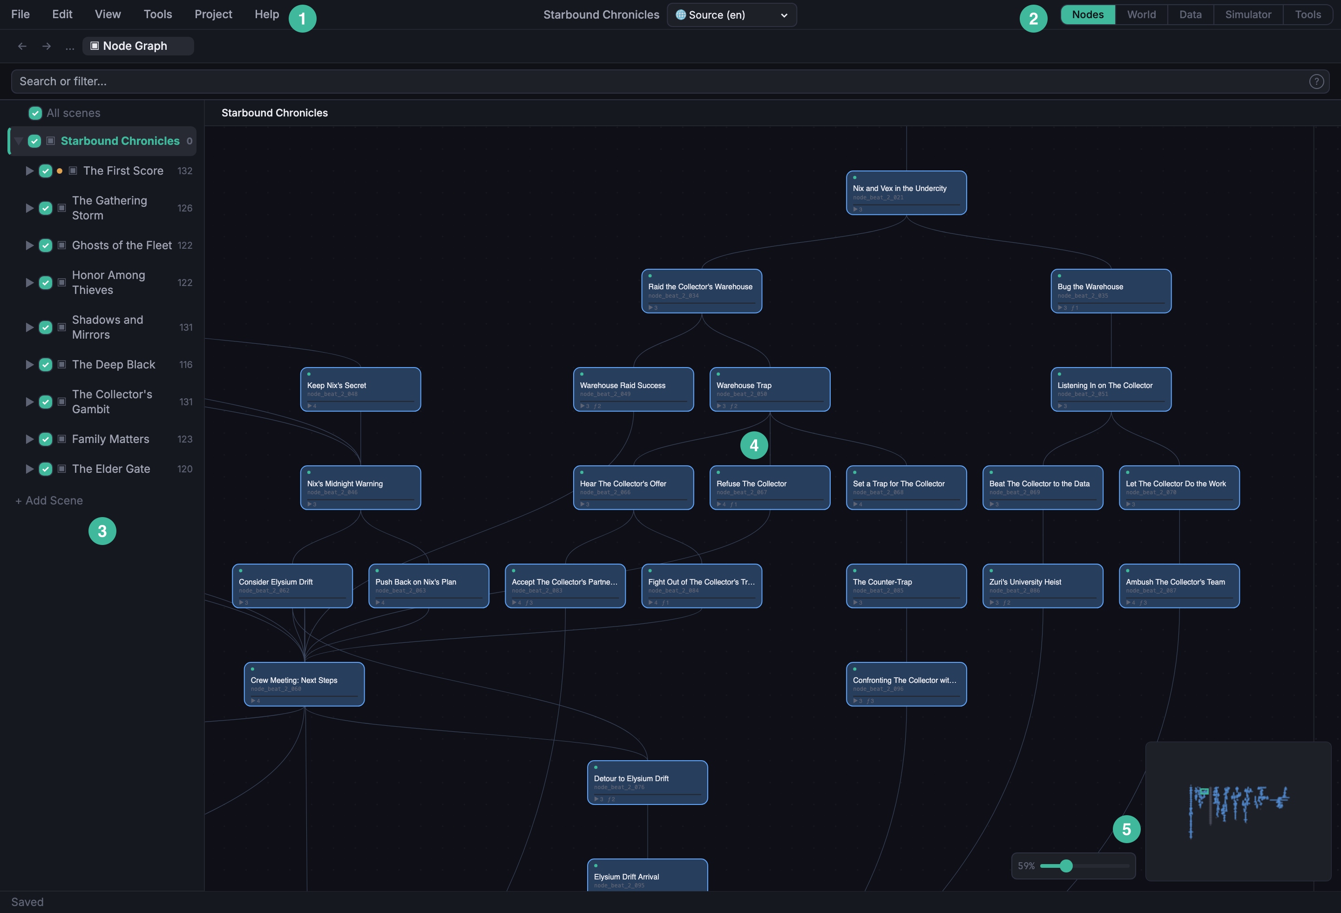Click the orange modified dot on The First Score

(60, 171)
